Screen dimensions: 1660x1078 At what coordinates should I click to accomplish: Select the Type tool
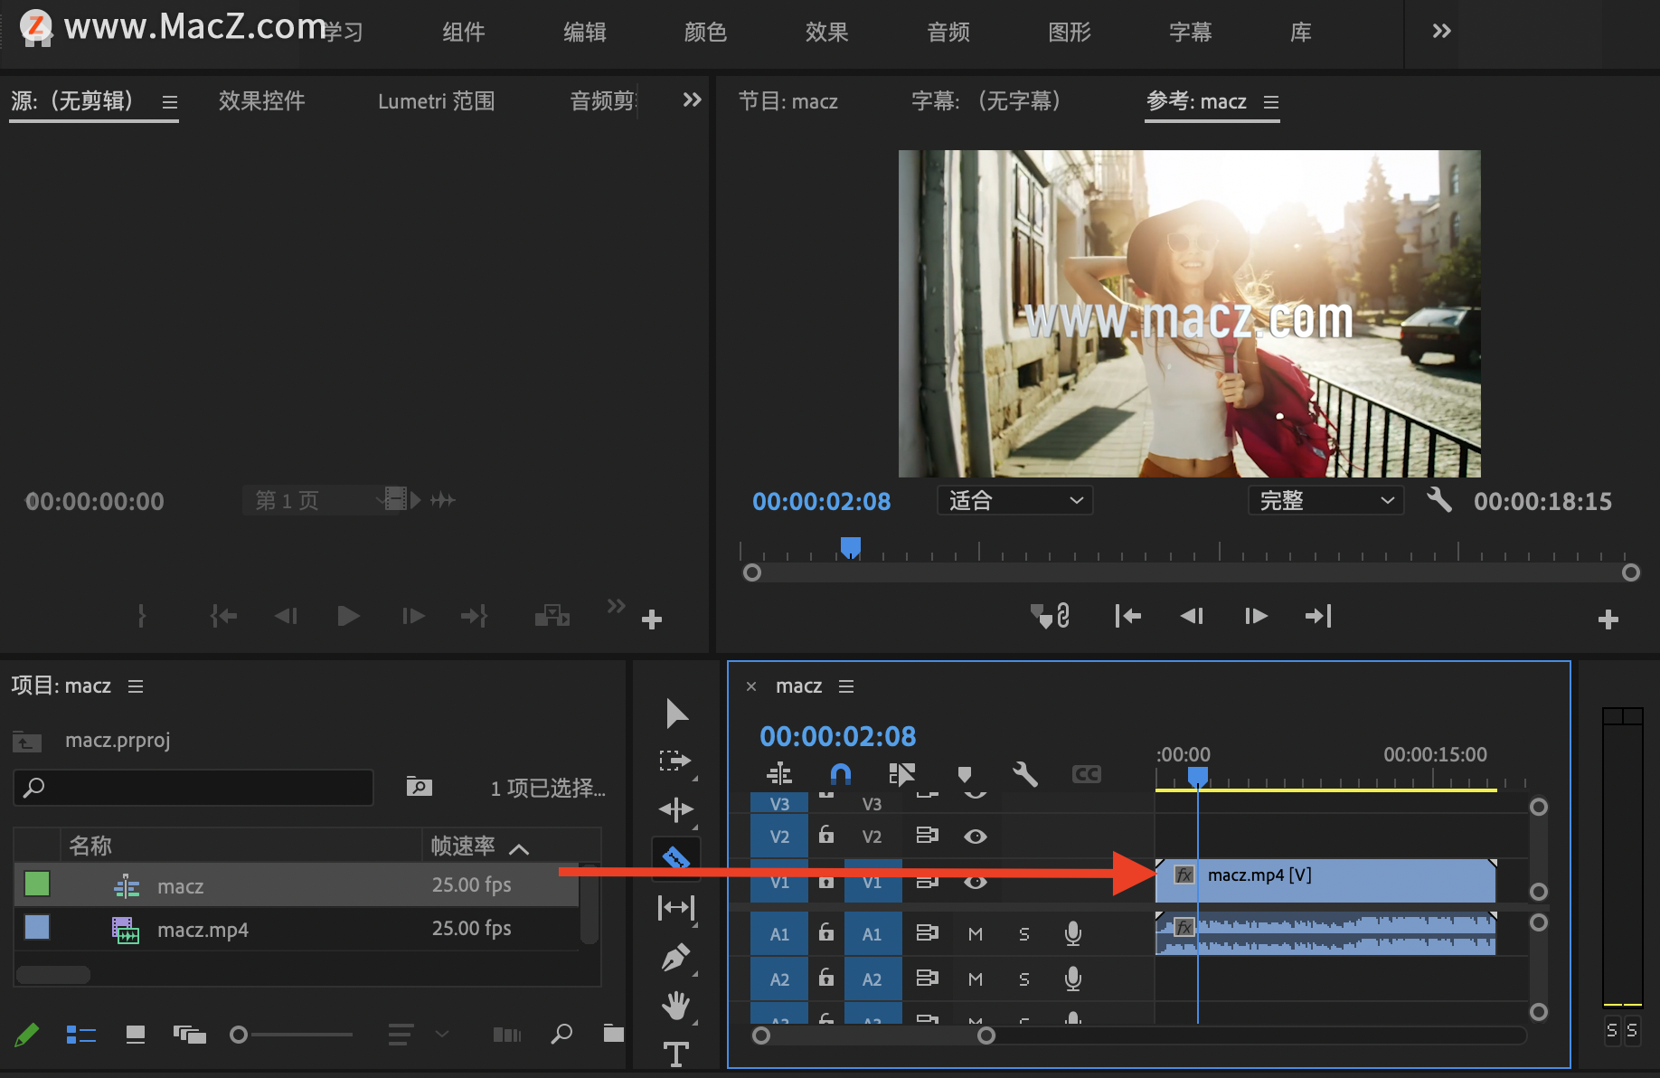pyautogui.click(x=675, y=1054)
